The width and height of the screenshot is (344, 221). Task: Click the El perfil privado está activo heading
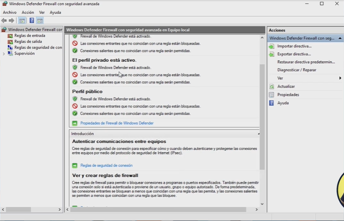point(104,60)
